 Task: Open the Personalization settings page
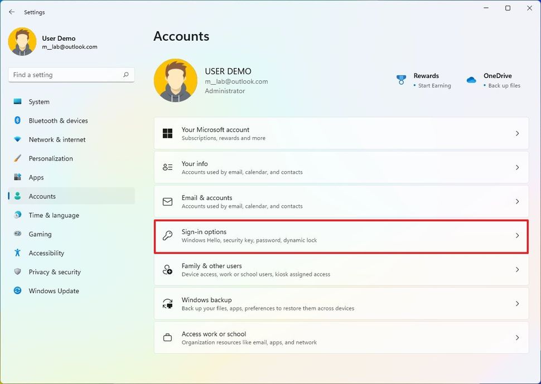pyautogui.click(x=51, y=159)
